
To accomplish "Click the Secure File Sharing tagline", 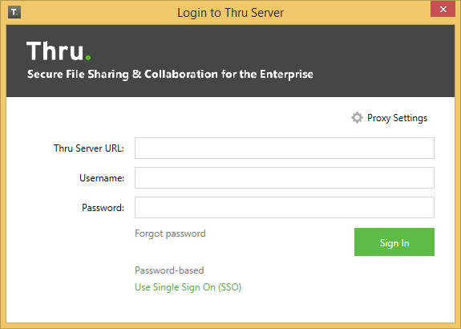I will 170,74.
